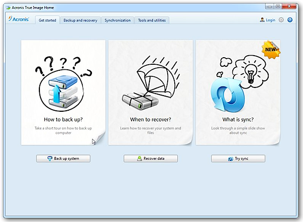Viewport: 303px width, 222px height.
Task: Click the Acronis True Image title bar icon
Action: coord(8,8)
